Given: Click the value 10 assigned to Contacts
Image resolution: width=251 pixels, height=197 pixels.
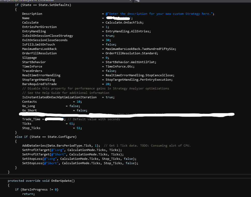Looking at the screenshot, I should 78,102.
